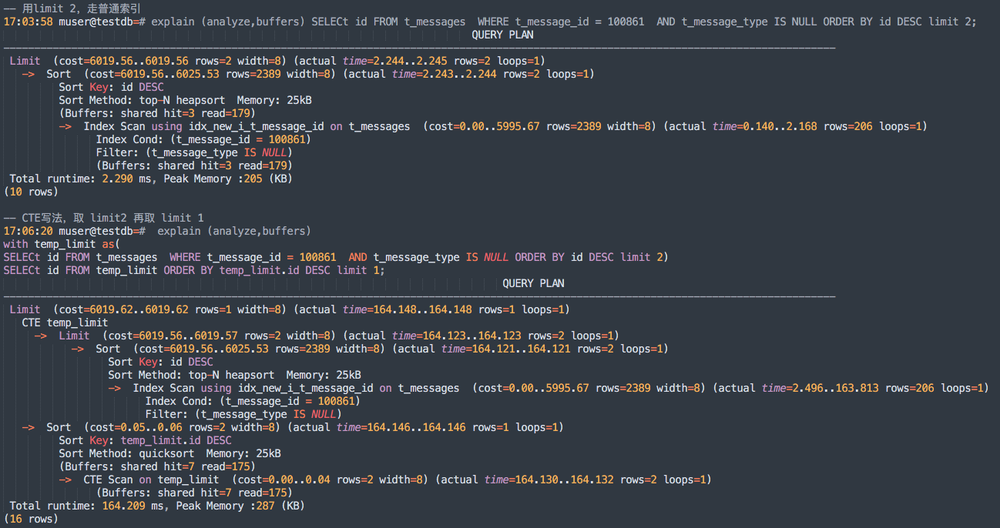This screenshot has width=1000, height=528.
Task: Click 'ORDER BY temp_limit.id DESC limit 1;' in the query
Action: point(274,270)
